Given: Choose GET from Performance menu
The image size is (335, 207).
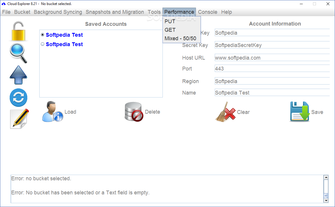Looking at the screenshot, I should [182, 30].
